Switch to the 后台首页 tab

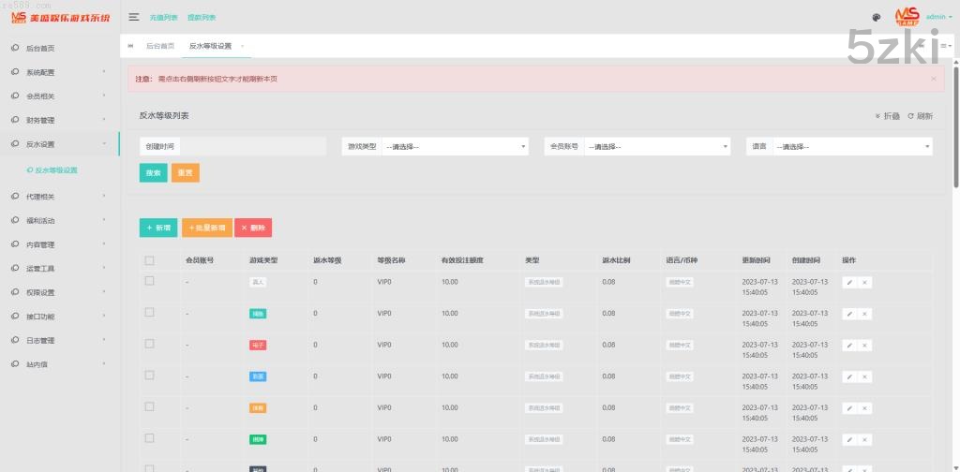coord(159,45)
